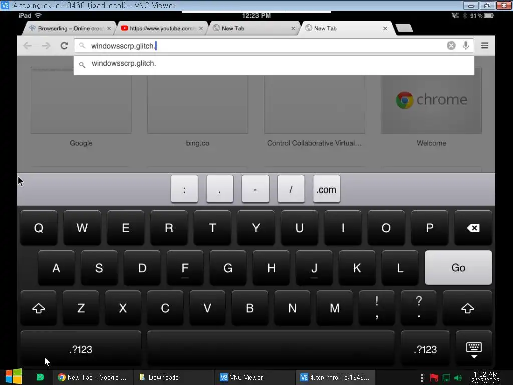Reload the page with the refresh icon
Viewport: 513px width, 385px height.
[x=64, y=46]
